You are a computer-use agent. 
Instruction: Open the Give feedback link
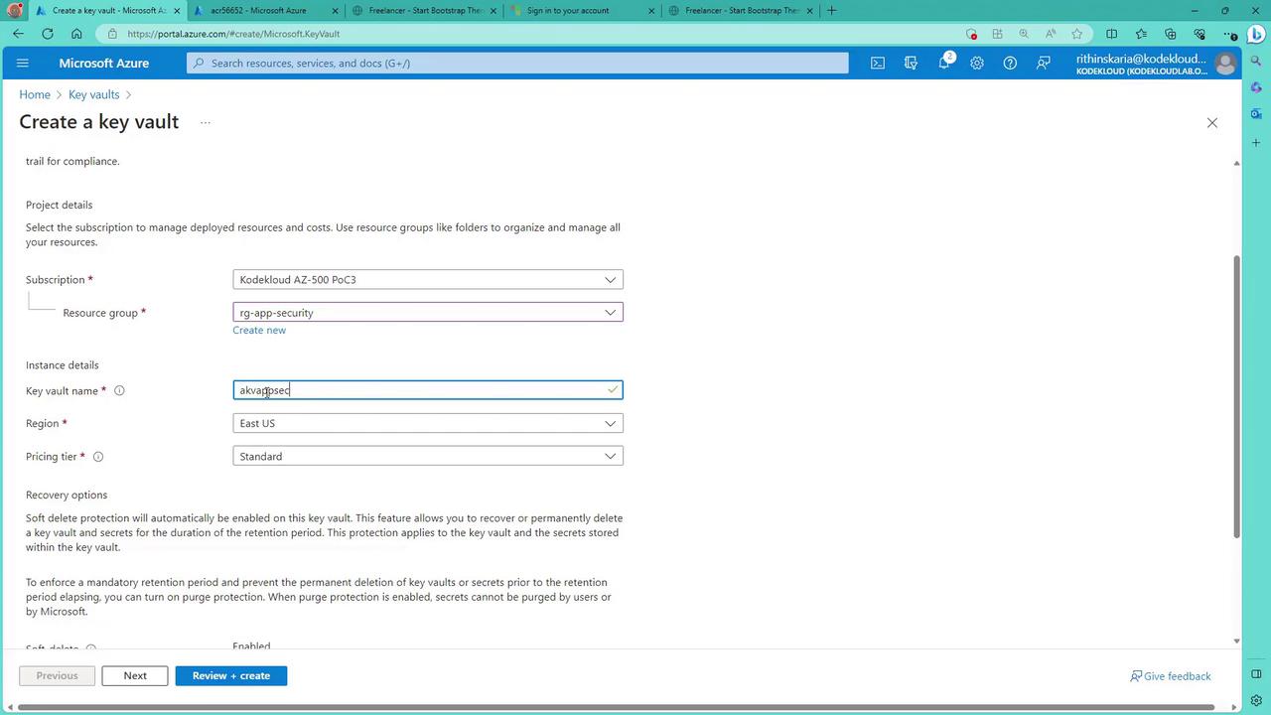click(x=1171, y=676)
